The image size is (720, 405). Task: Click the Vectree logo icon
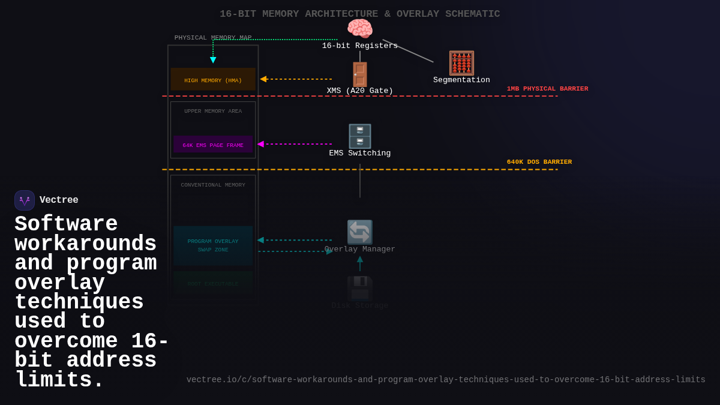(x=24, y=200)
